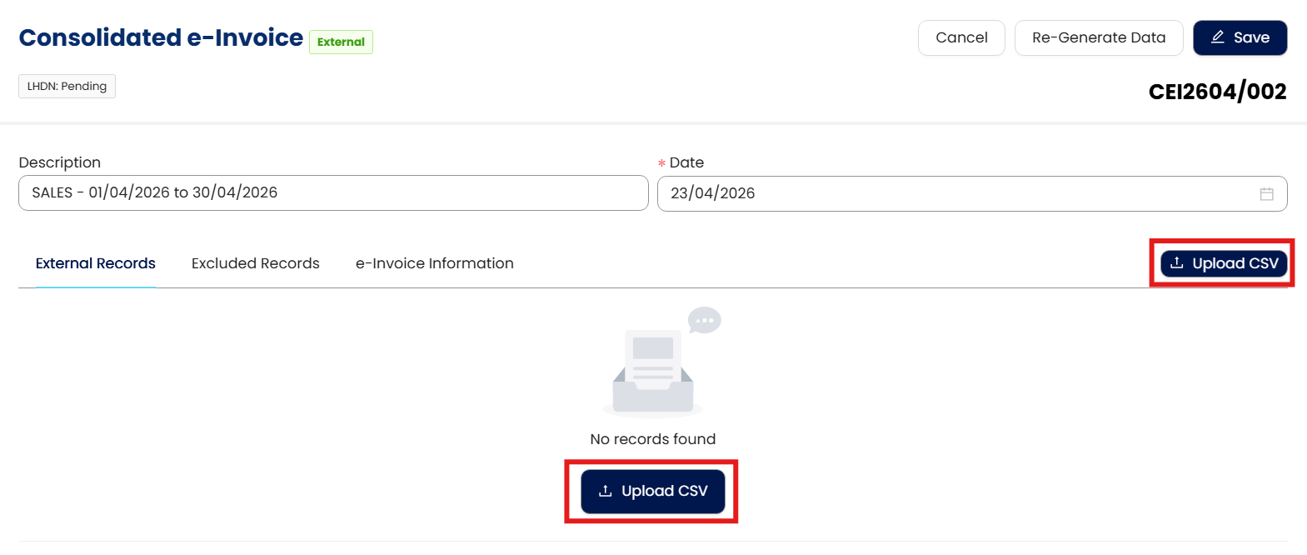Click the Re-Generate Data button
Image resolution: width=1307 pixels, height=555 pixels.
tap(1098, 37)
